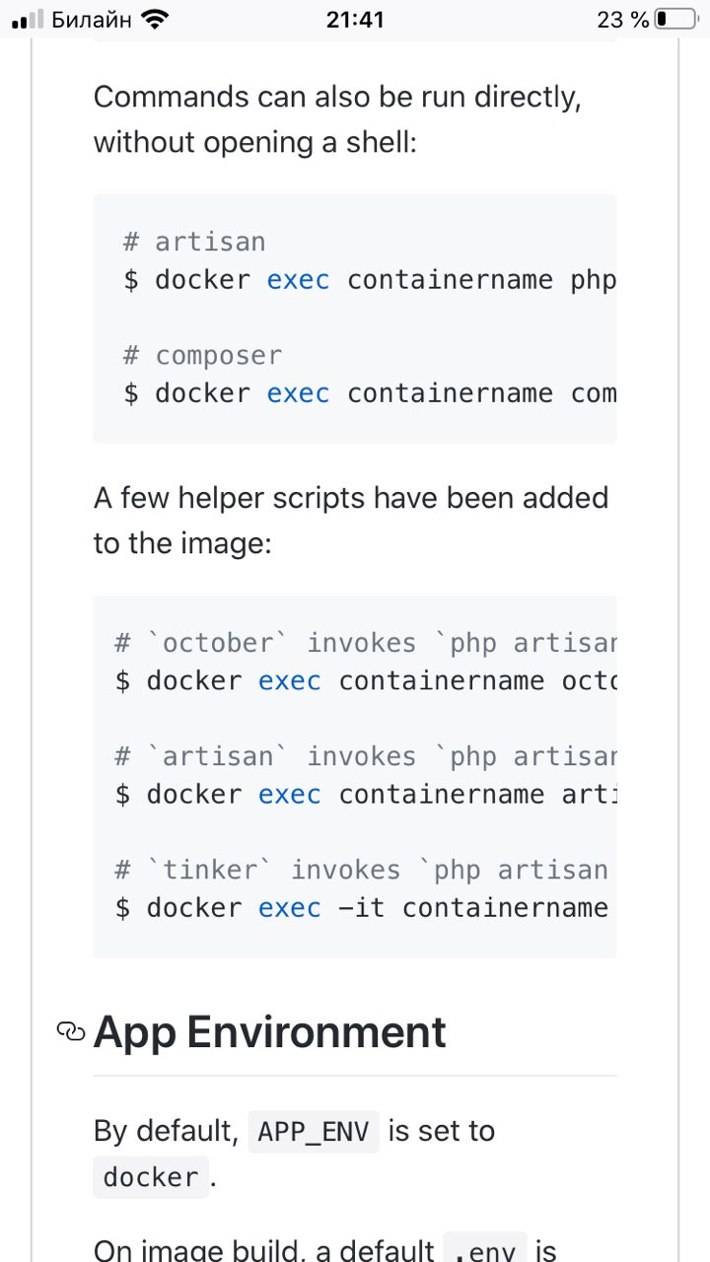710x1262 pixels.
Task: Tap the 21:41 clock in status bar
Action: (355, 19)
